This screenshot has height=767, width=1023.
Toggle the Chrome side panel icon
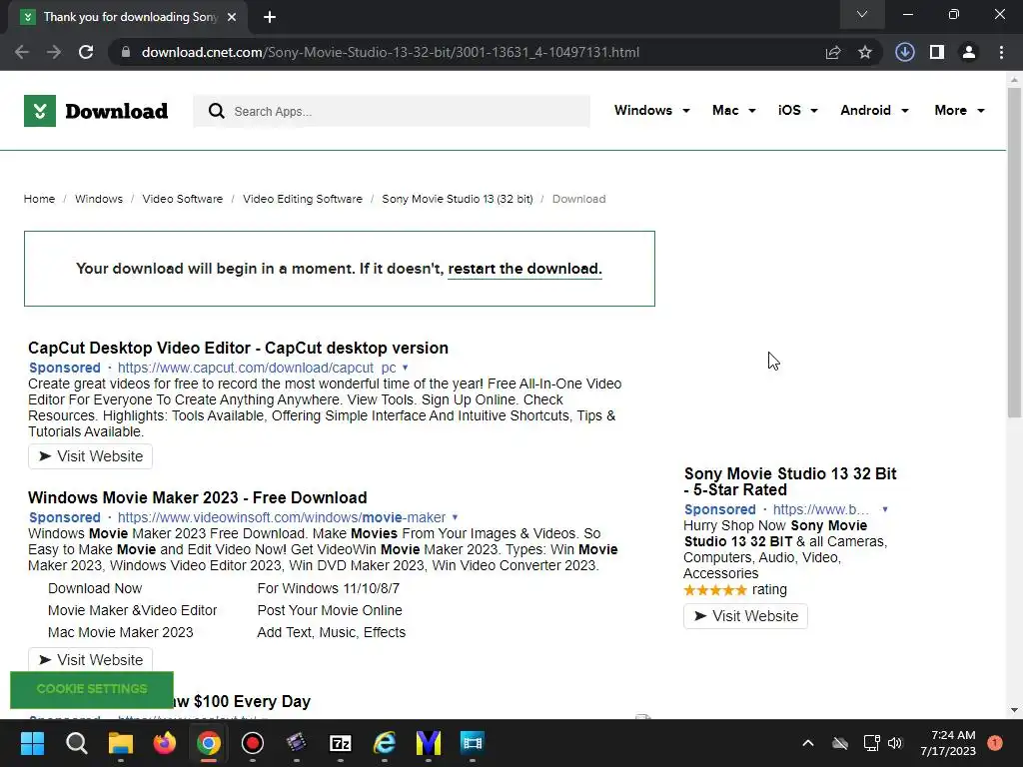point(937,52)
